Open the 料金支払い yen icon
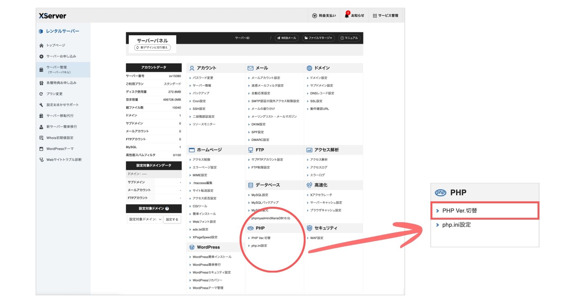This screenshot has height=303, width=579. (x=315, y=16)
